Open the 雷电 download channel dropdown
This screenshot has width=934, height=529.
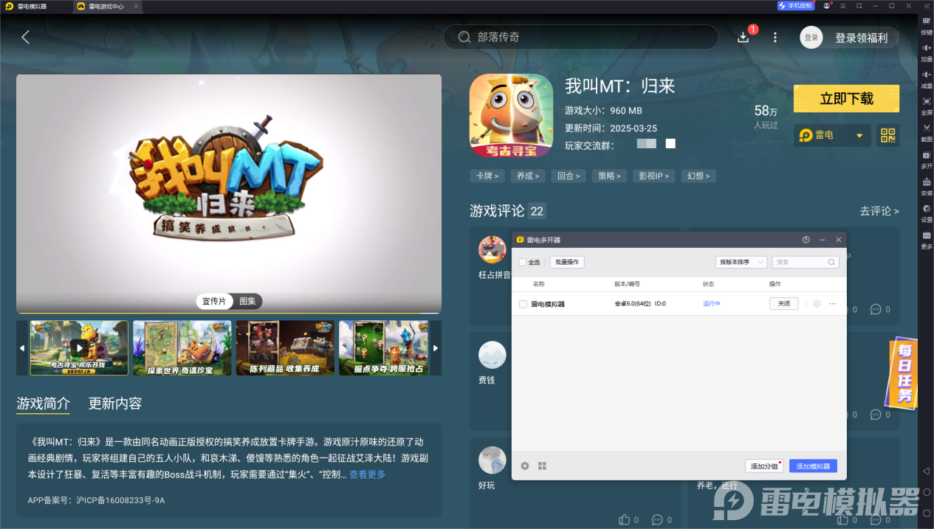[x=831, y=136]
